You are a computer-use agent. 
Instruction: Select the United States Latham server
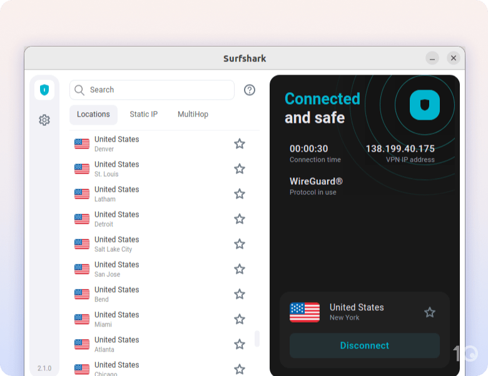click(116, 194)
